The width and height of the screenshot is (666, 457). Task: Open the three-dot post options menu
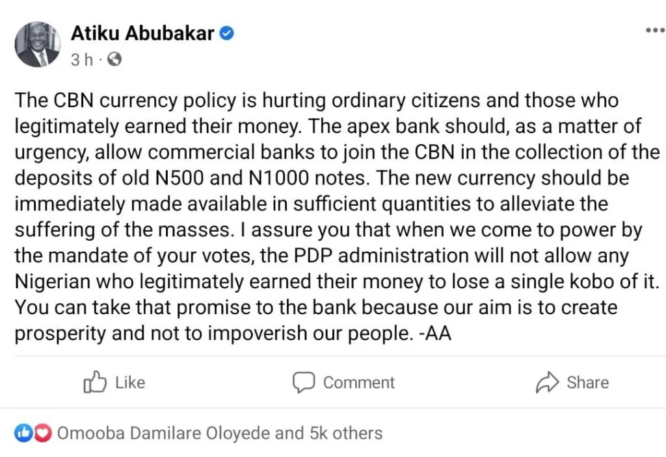point(654,31)
